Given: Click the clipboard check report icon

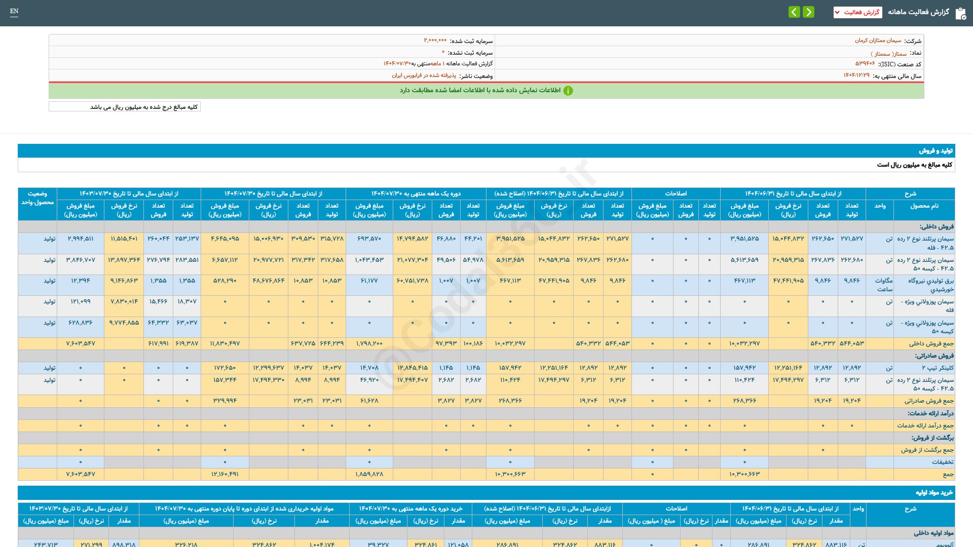Looking at the screenshot, I should click(x=960, y=13).
